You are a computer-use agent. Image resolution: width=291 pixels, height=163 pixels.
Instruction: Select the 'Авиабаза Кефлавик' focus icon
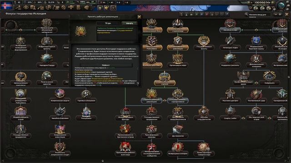[x=60, y=111]
